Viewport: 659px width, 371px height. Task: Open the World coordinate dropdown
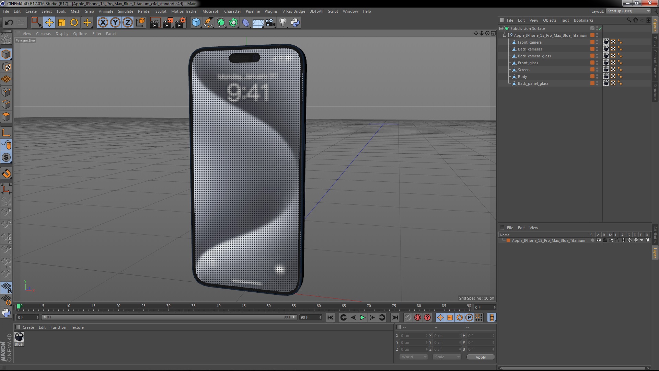414,357
